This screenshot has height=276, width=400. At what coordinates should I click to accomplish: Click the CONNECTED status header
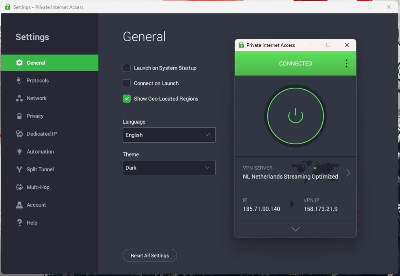click(296, 63)
